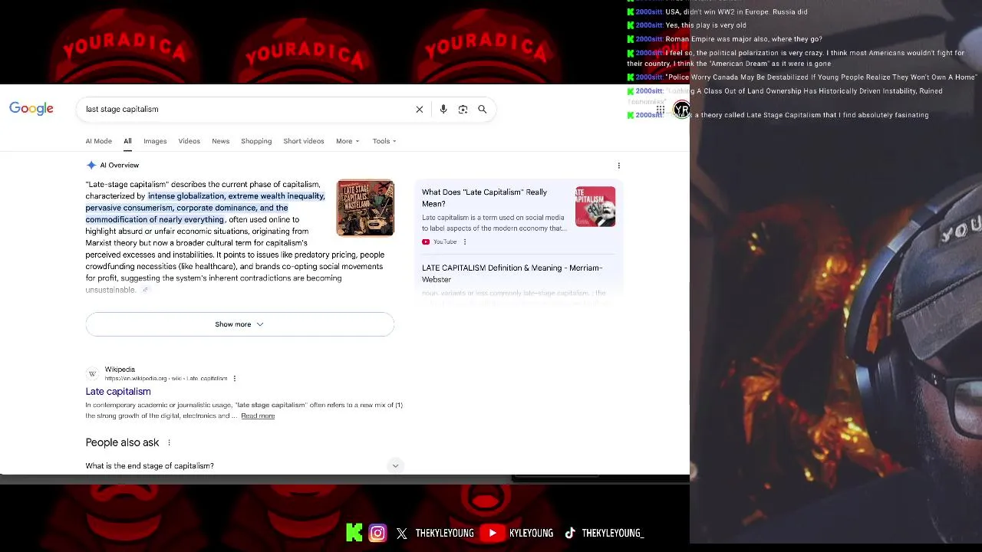The image size is (982, 552).
Task: Clear the search query with X
Action: 420,110
